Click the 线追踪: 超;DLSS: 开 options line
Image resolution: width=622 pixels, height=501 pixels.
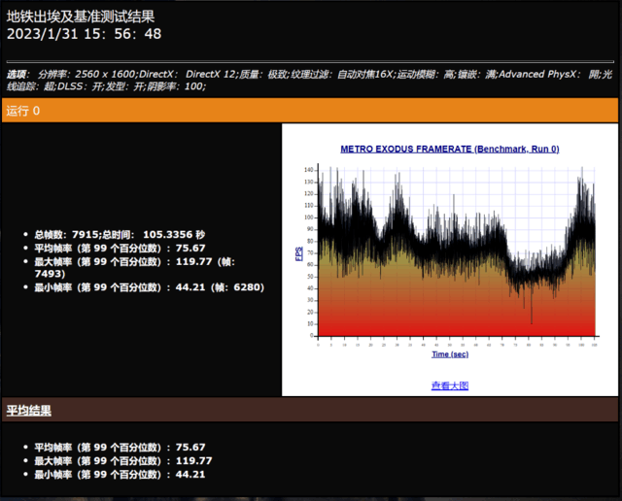(106, 86)
